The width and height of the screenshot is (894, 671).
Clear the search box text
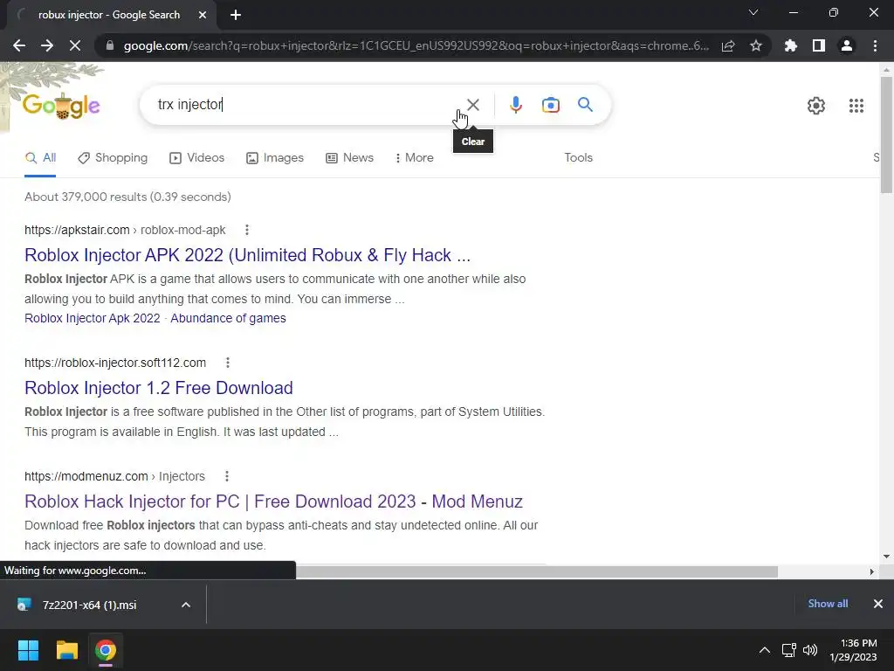472,105
